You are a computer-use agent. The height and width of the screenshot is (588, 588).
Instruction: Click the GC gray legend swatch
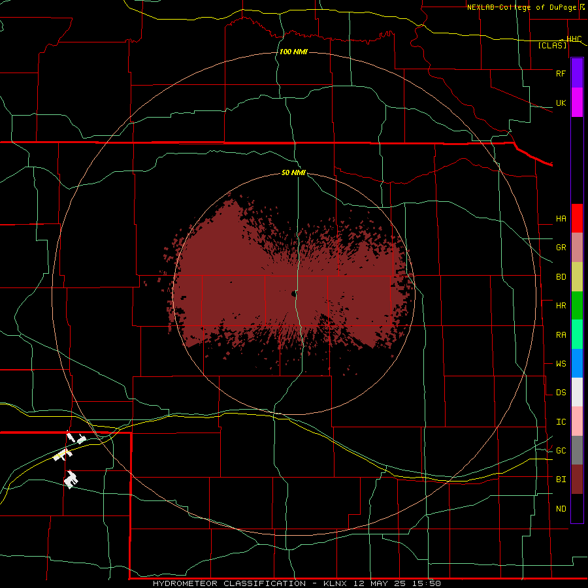(x=577, y=450)
